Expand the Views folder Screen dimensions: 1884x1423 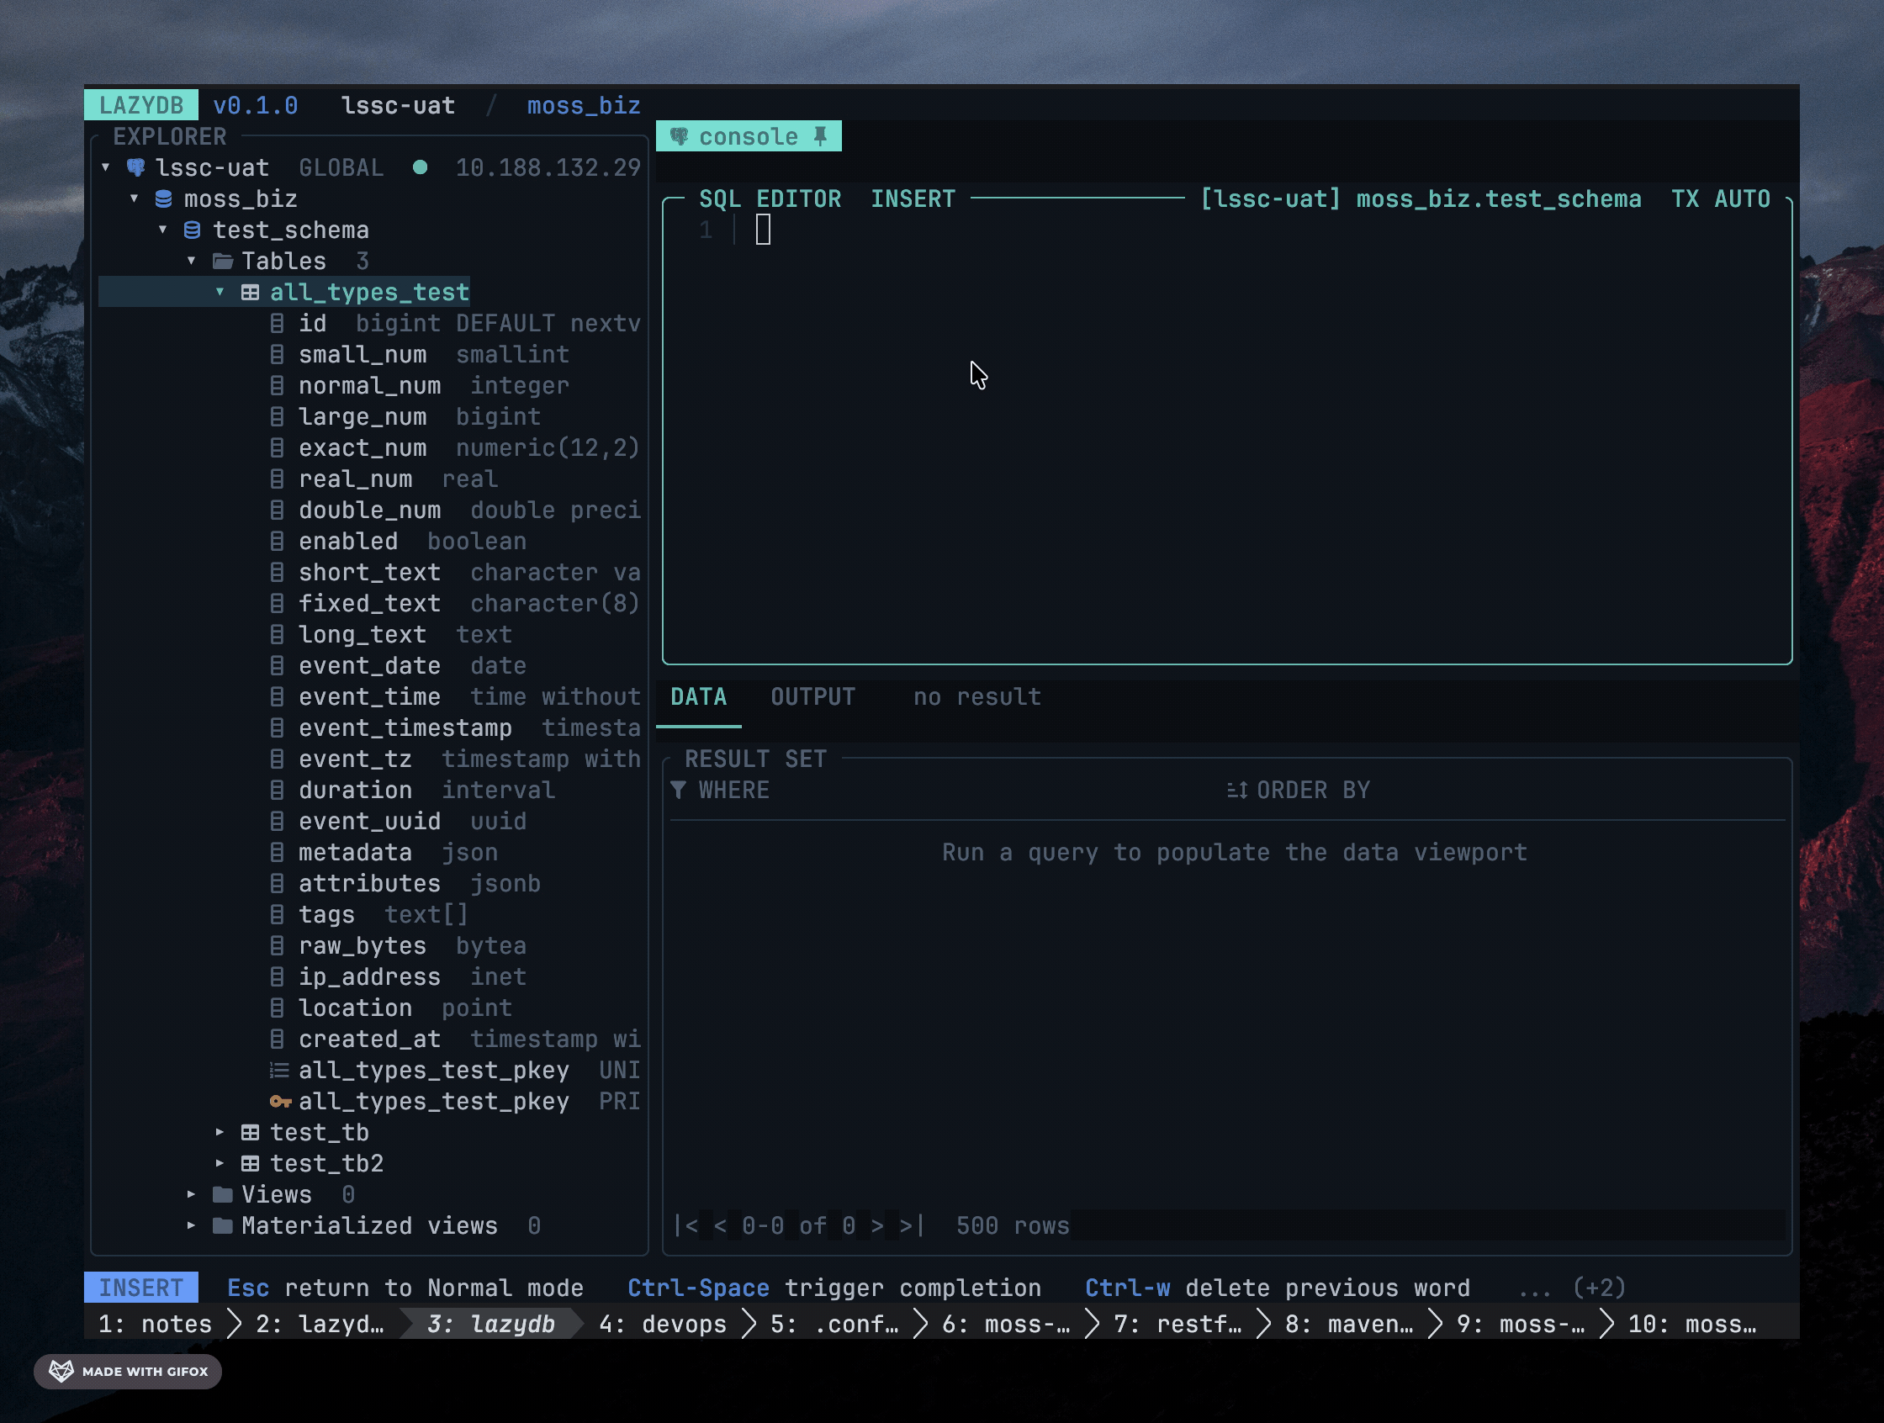pyautogui.click(x=192, y=1194)
